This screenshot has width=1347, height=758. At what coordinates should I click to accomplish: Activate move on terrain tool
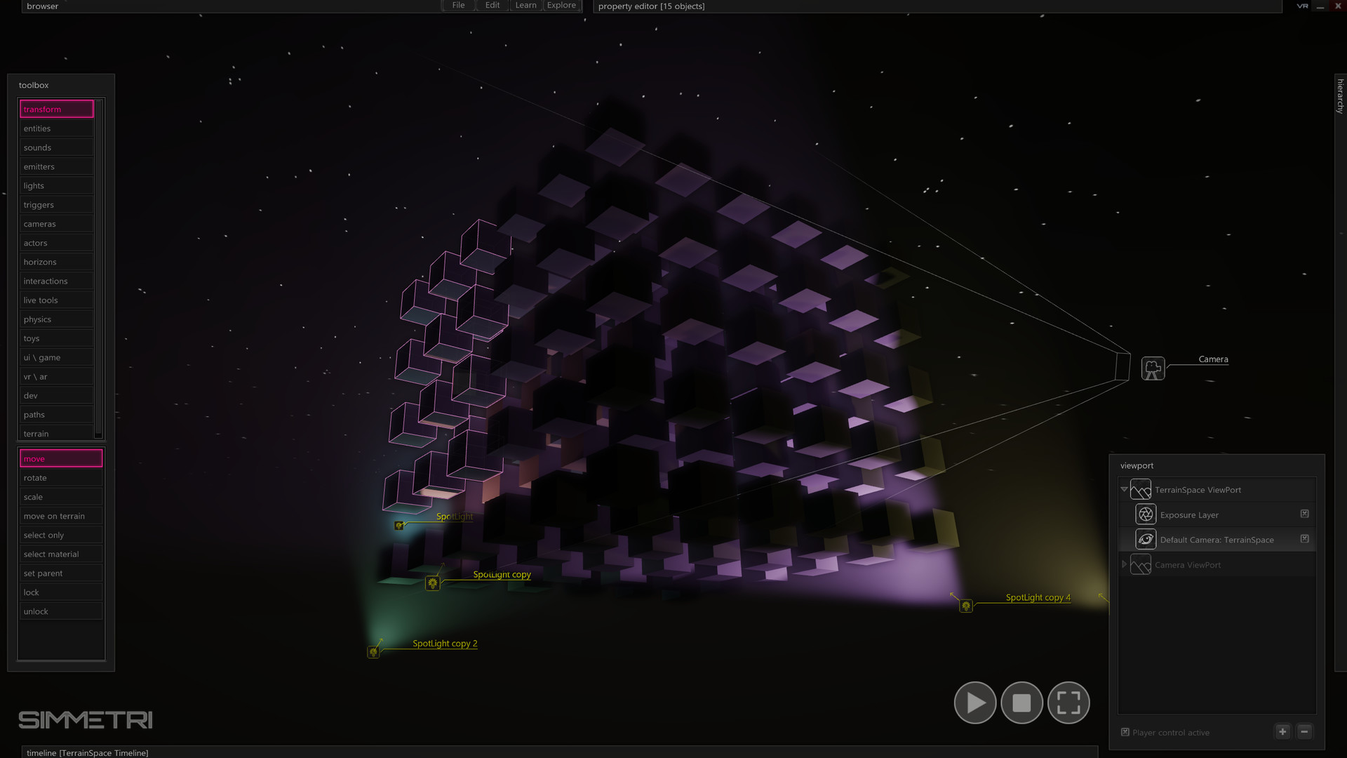pyautogui.click(x=61, y=516)
